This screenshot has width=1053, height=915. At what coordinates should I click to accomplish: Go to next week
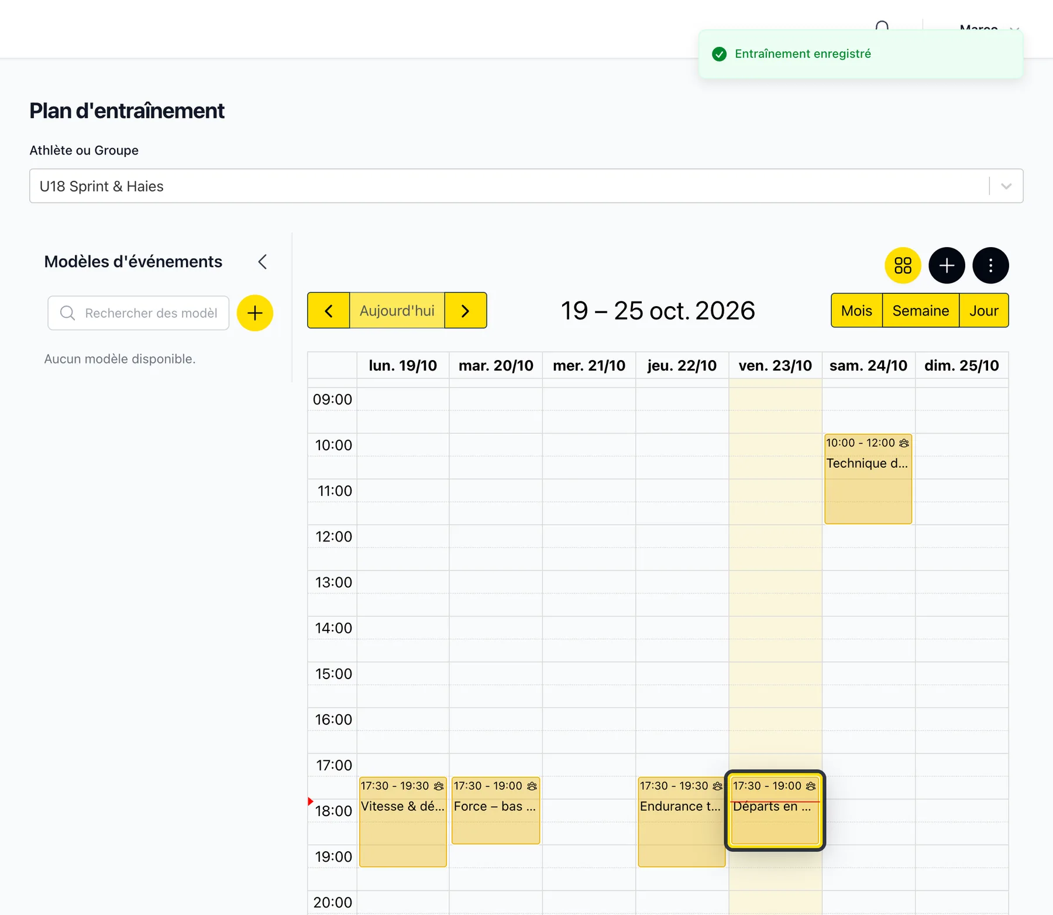(x=466, y=310)
